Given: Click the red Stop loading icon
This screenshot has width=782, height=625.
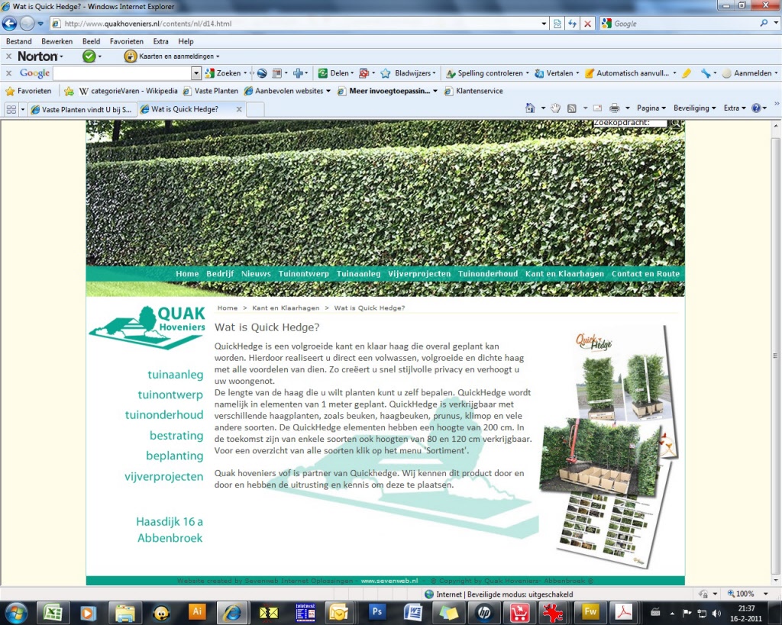Looking at the screenshot, I should pyautogui.click(x=588, y=24).
